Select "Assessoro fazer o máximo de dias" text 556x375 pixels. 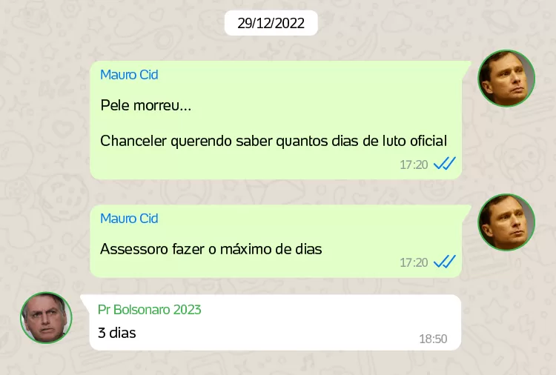tap(211, 249)
